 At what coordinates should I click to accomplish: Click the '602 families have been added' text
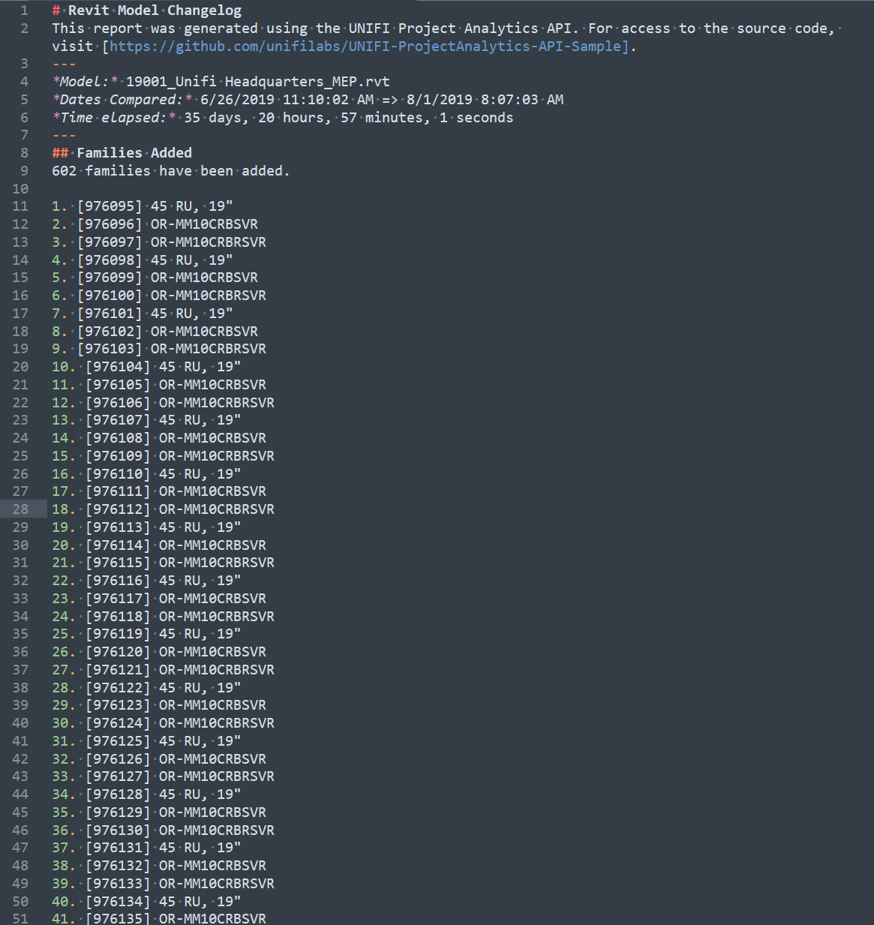170,171
